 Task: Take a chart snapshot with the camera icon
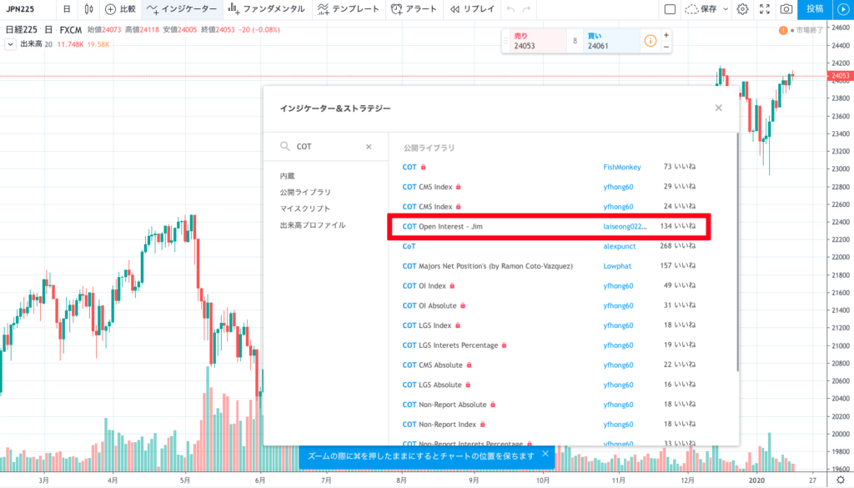coord(786,9)
